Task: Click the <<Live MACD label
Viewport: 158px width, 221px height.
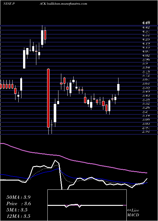Action: point(133,213)
